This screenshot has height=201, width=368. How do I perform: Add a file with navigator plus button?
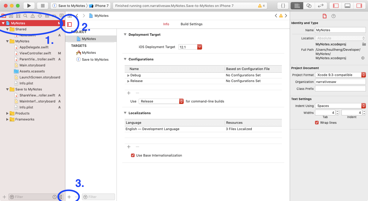point(4,197)
